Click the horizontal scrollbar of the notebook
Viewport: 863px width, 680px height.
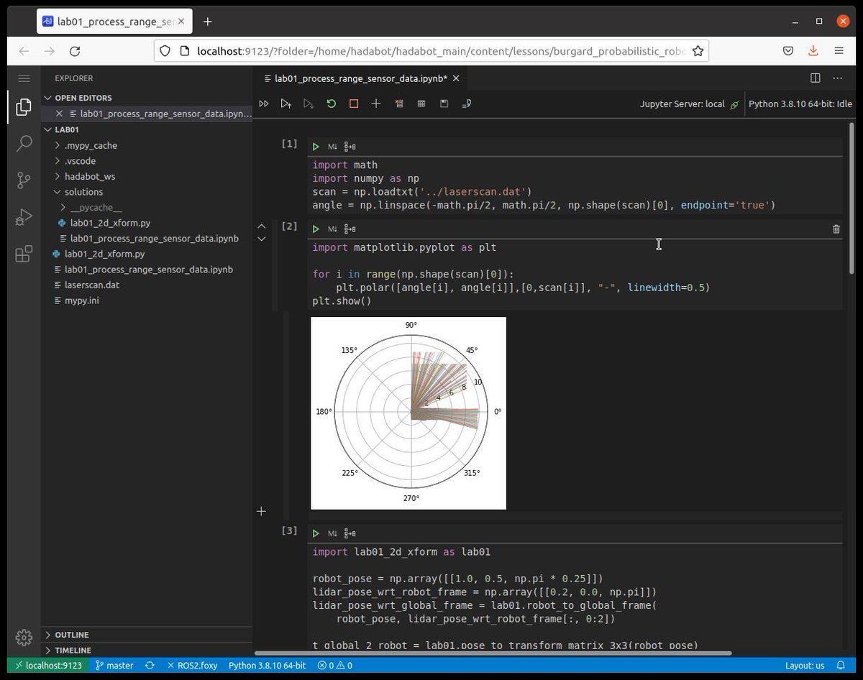(x=493, y=653)
